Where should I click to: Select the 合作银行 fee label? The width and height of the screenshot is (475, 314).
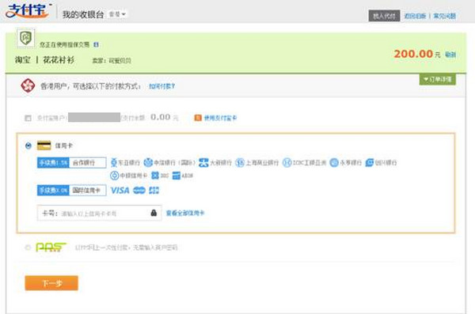pyautogui.click(x=71, y=163)
